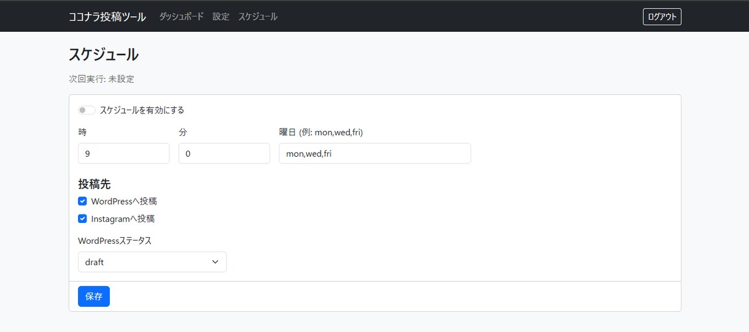
Task: Click the スケジュール page heading
Action: (104, 55)
